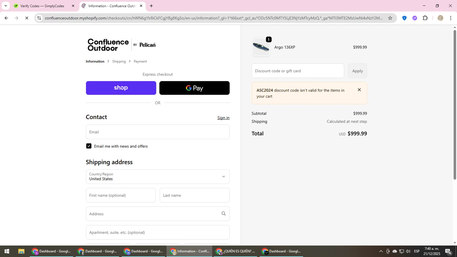Screen dimensions: 457x257
Task: Open the Extensions puzzle menu
Action: tap(425, 18)
